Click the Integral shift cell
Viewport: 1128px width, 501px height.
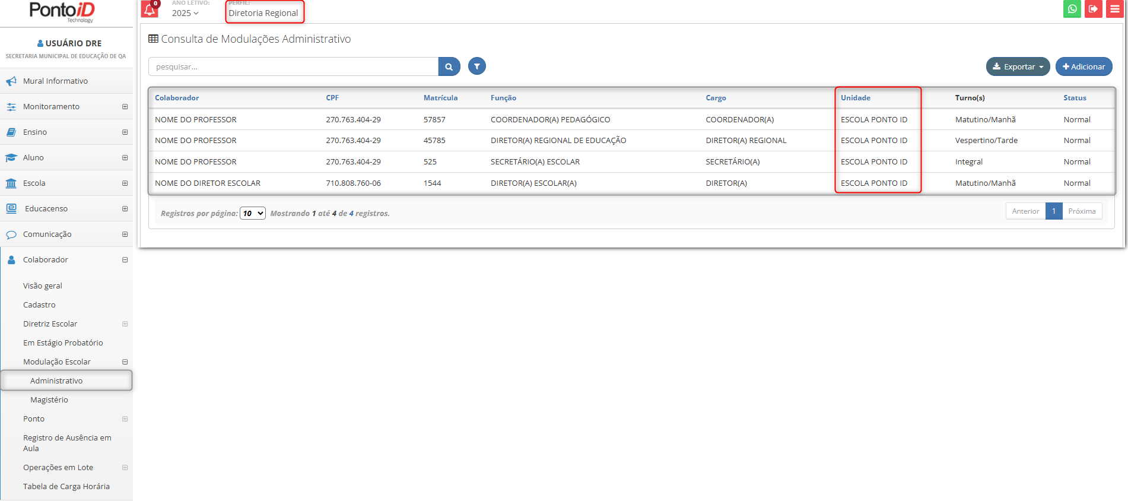coord(969,161)
